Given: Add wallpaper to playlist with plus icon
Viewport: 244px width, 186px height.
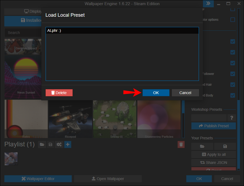Looking at the screenshot, I should [67, 144].
